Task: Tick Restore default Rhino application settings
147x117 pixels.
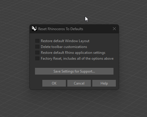Action: pos(37,53)
